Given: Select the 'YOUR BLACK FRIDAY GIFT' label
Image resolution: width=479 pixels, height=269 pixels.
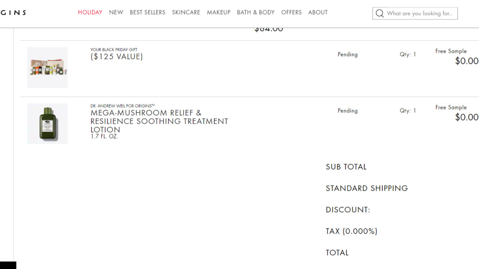Looking at the screenshot, I should tap(114, 50).
